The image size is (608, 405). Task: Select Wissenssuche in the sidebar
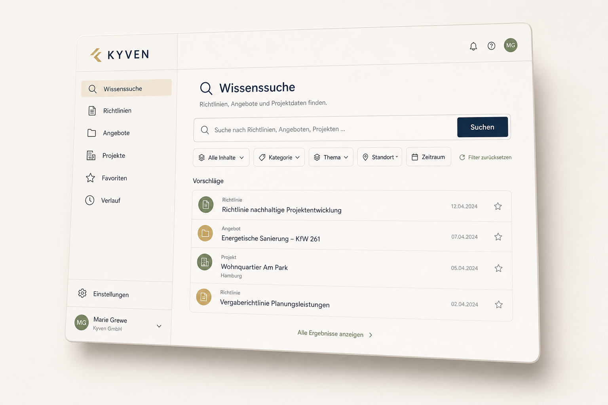126,88
